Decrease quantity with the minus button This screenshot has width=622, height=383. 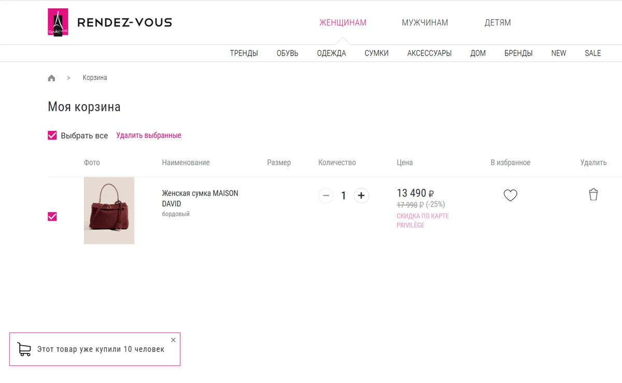[x=326, y=196]
